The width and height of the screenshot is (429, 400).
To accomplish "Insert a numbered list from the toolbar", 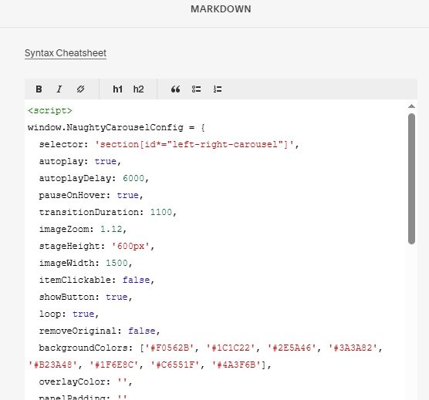I will (218, 89).
